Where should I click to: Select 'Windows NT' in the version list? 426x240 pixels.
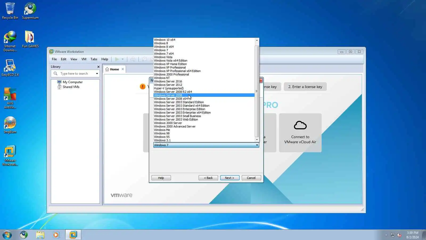pyautogui.click(x=204, y=78)
